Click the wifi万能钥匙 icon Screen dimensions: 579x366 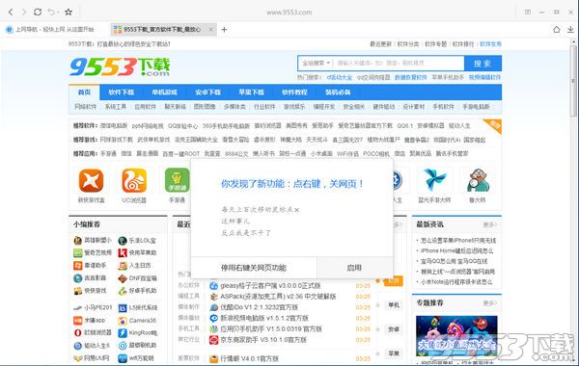click(x=123, y=358)
